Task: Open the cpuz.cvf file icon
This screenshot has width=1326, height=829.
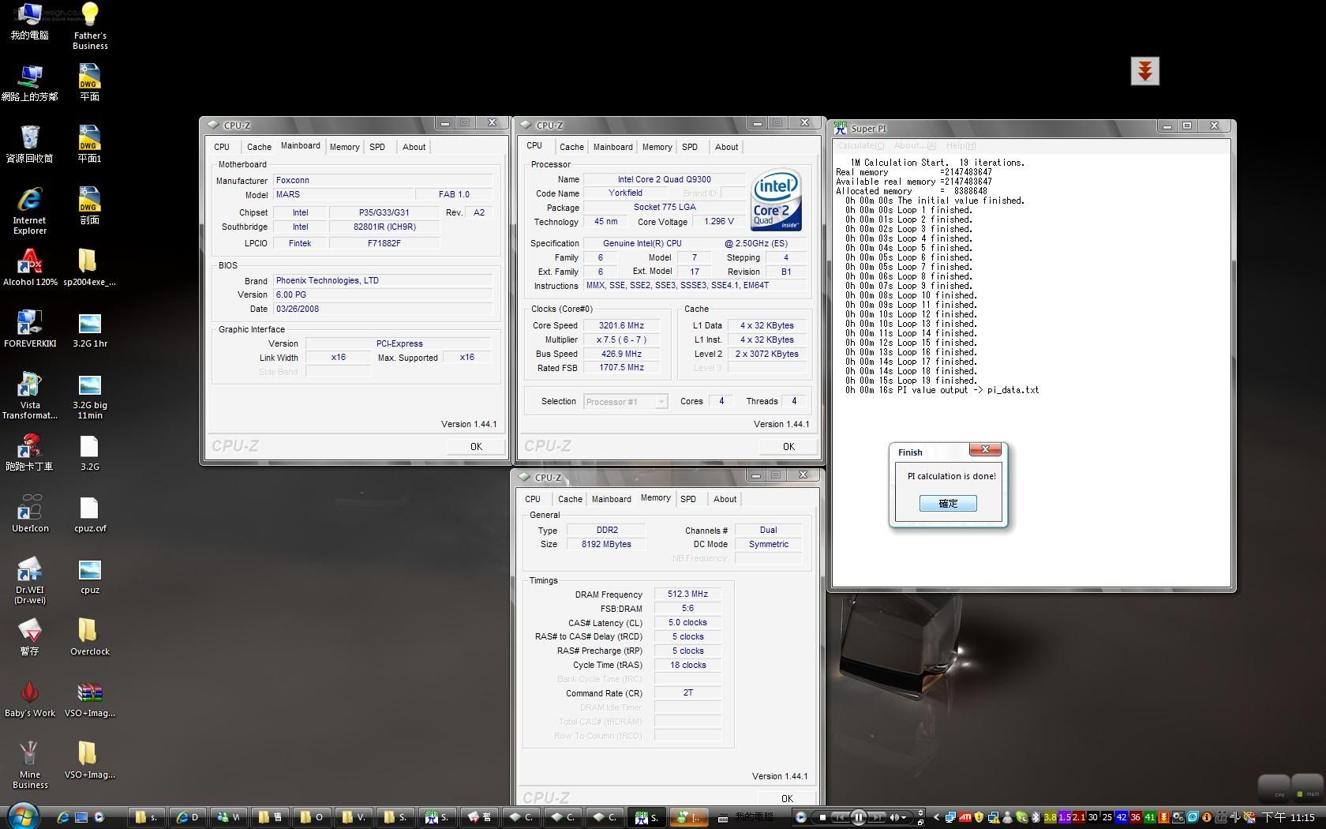Action: point(90,514)
